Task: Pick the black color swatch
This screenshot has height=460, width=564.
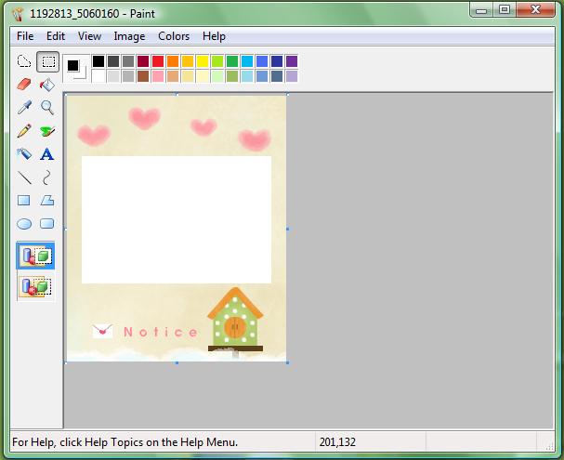Action: [x=98, y=61]
